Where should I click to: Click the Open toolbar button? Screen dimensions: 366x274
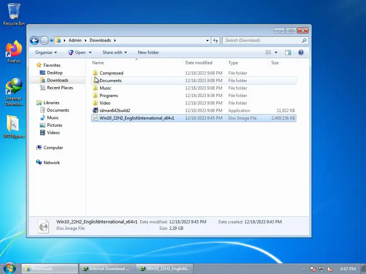(77, 52)
